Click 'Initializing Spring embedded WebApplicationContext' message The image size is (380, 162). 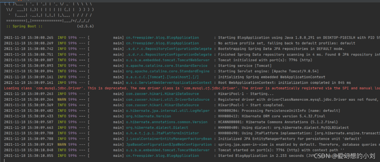[x=272, y=77]
